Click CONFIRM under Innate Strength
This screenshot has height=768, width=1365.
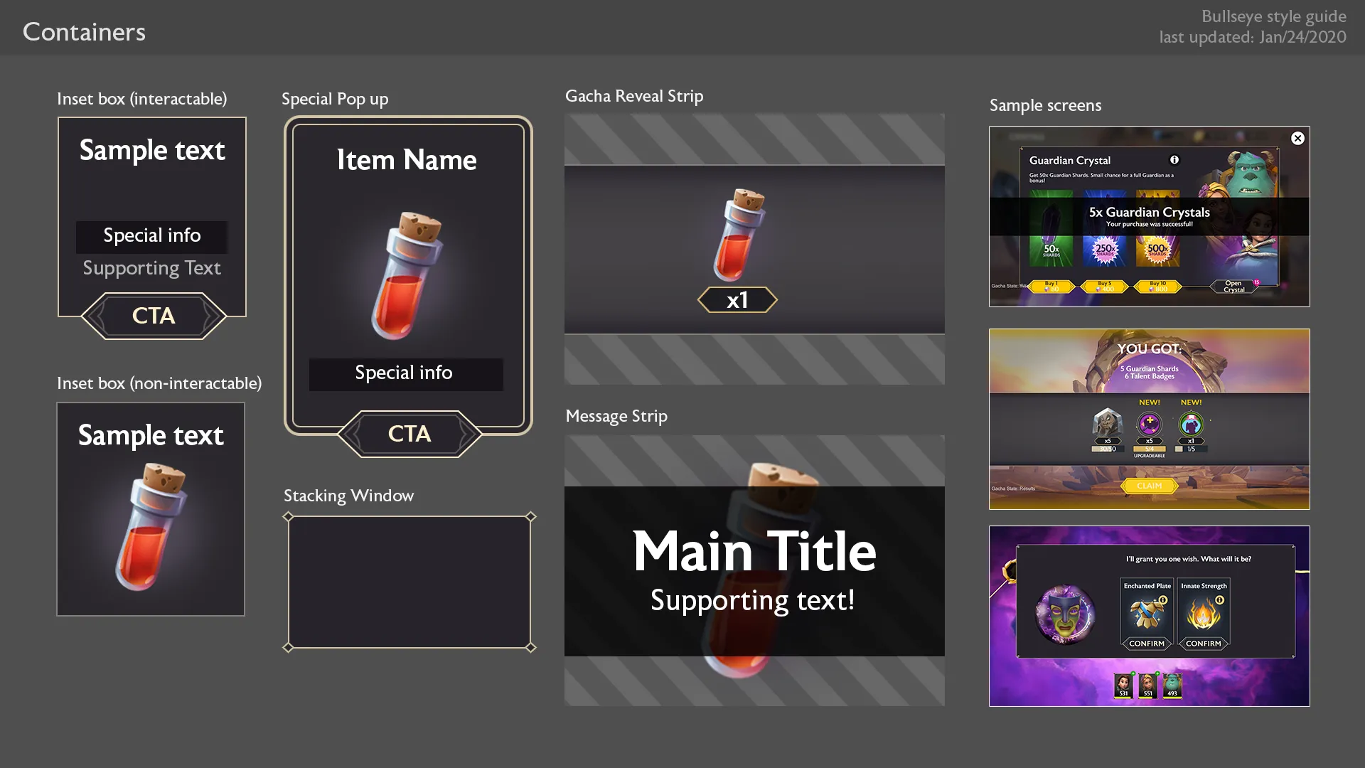coord(1204,644)
